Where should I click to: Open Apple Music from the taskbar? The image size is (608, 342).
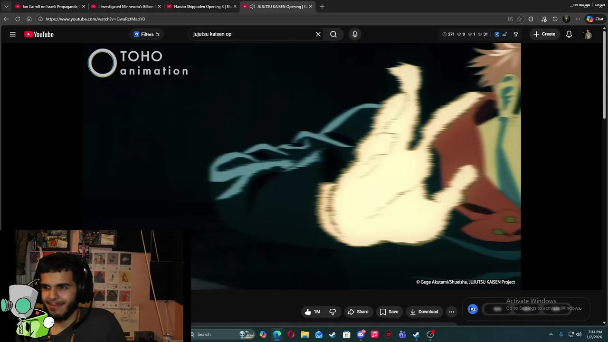374,334
